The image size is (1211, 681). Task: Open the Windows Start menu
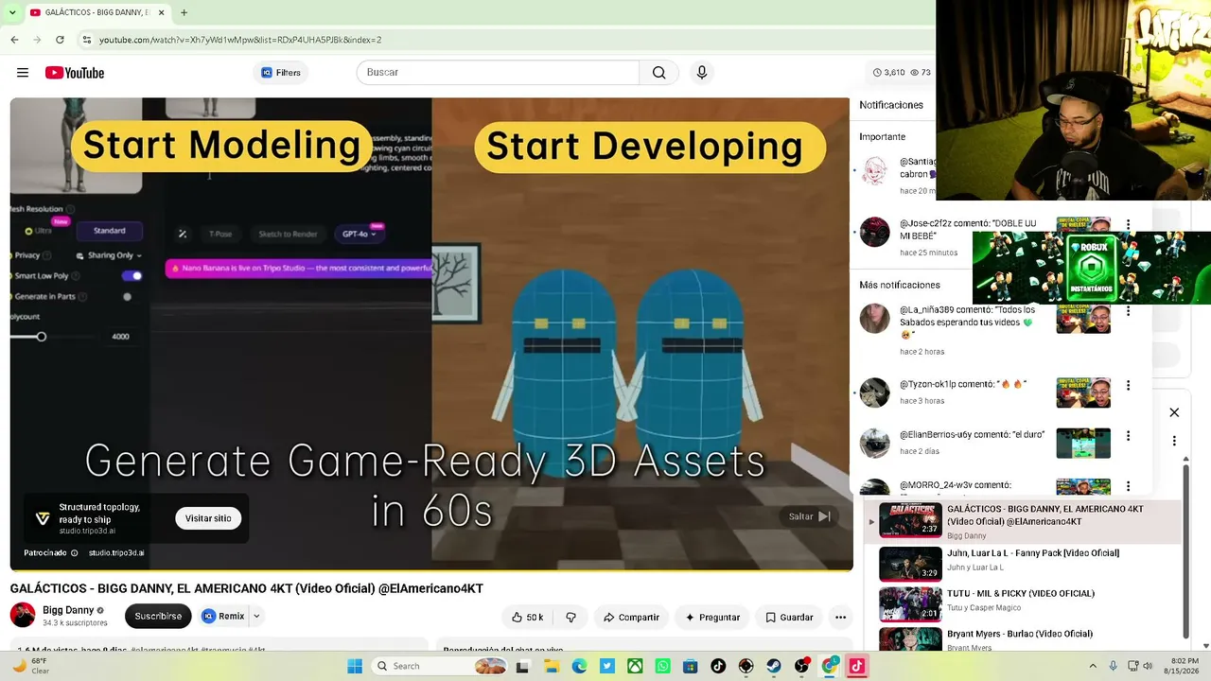click(x=355, y=666)
